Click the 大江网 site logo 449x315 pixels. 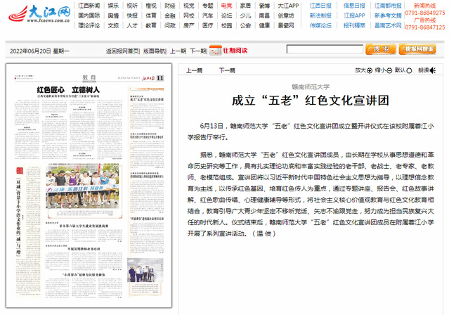(x=34, y=14)
